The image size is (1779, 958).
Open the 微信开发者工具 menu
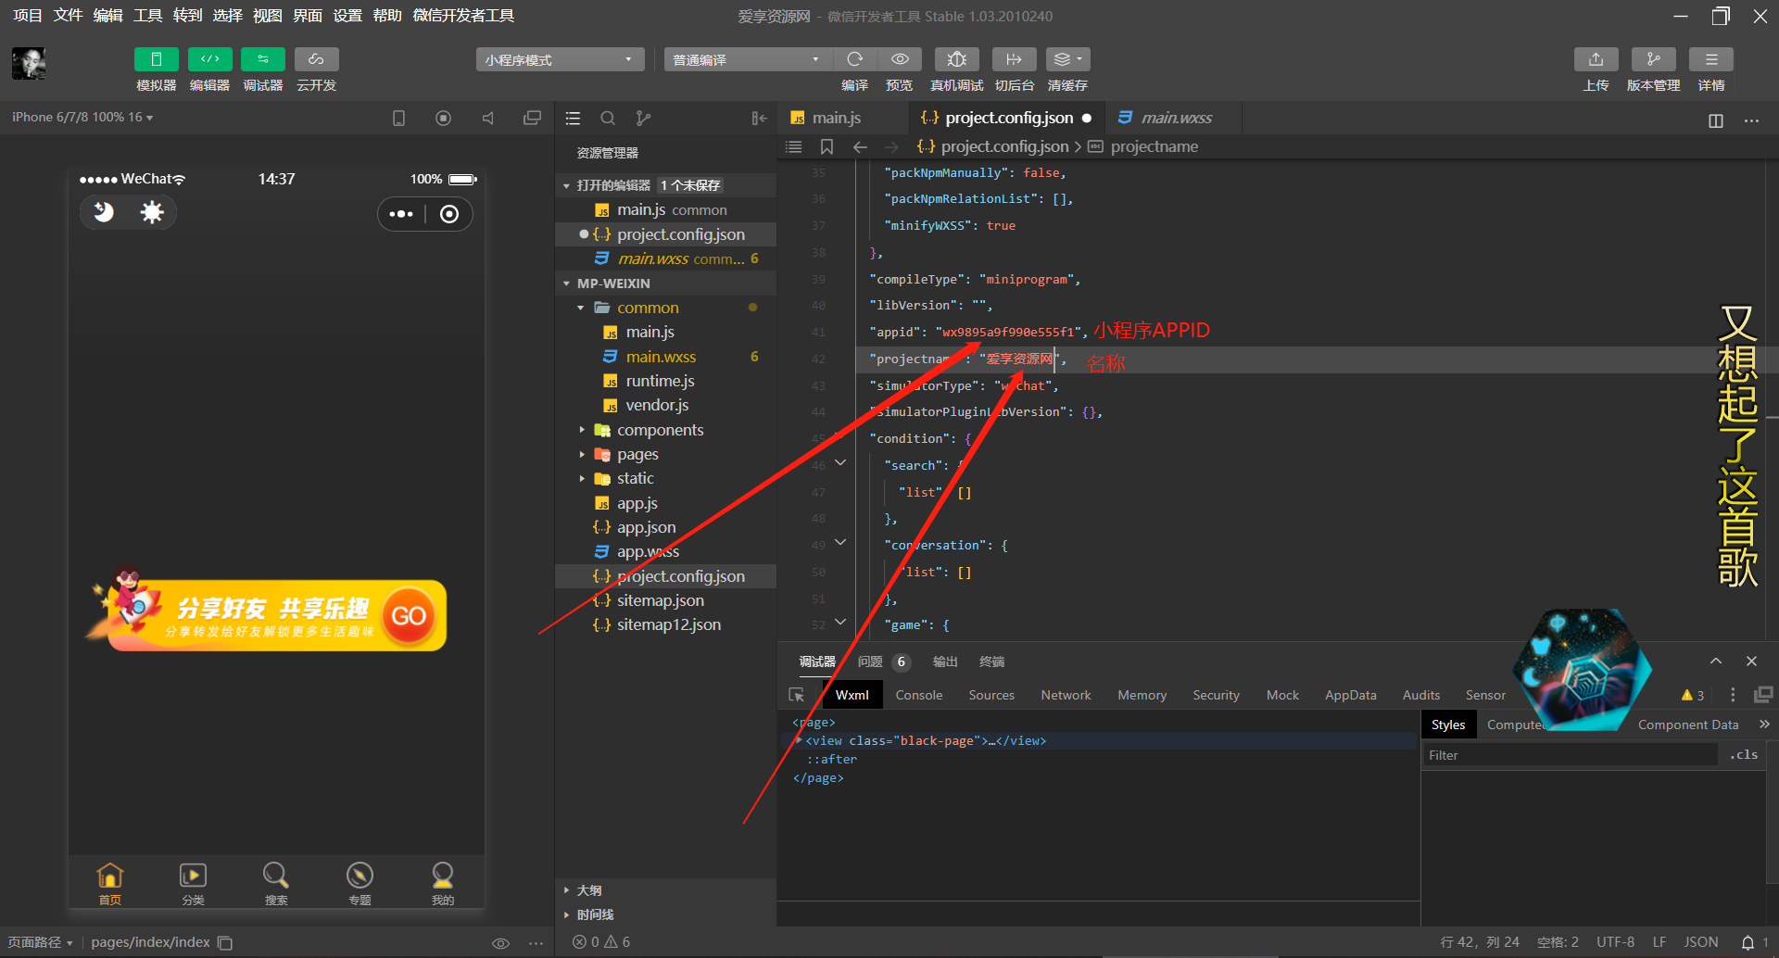[x=463, y=16]
